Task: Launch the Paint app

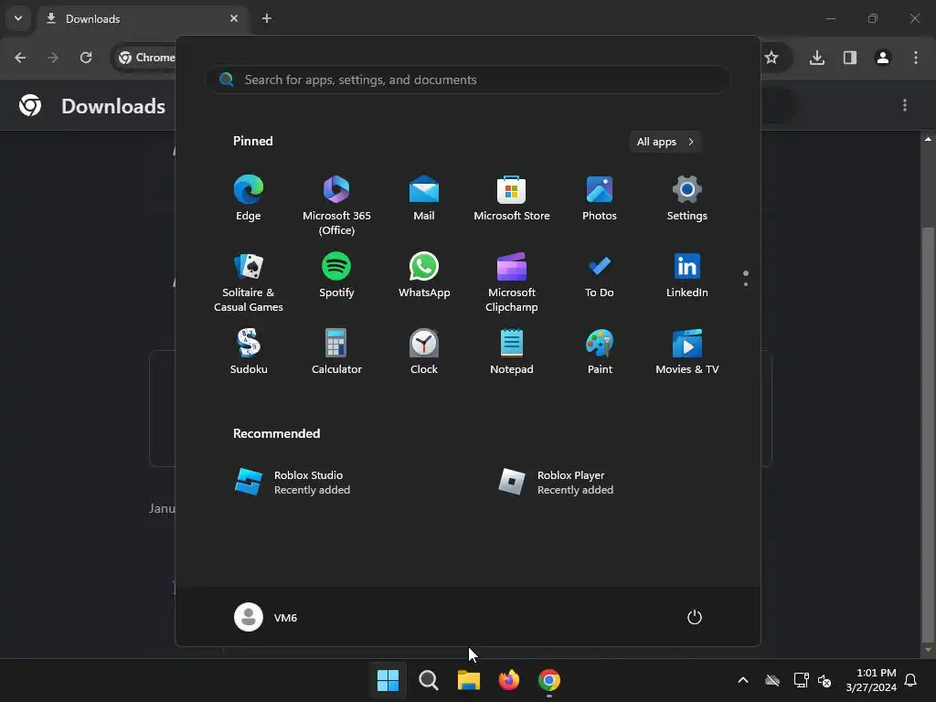Action: (x=600, y=352)
